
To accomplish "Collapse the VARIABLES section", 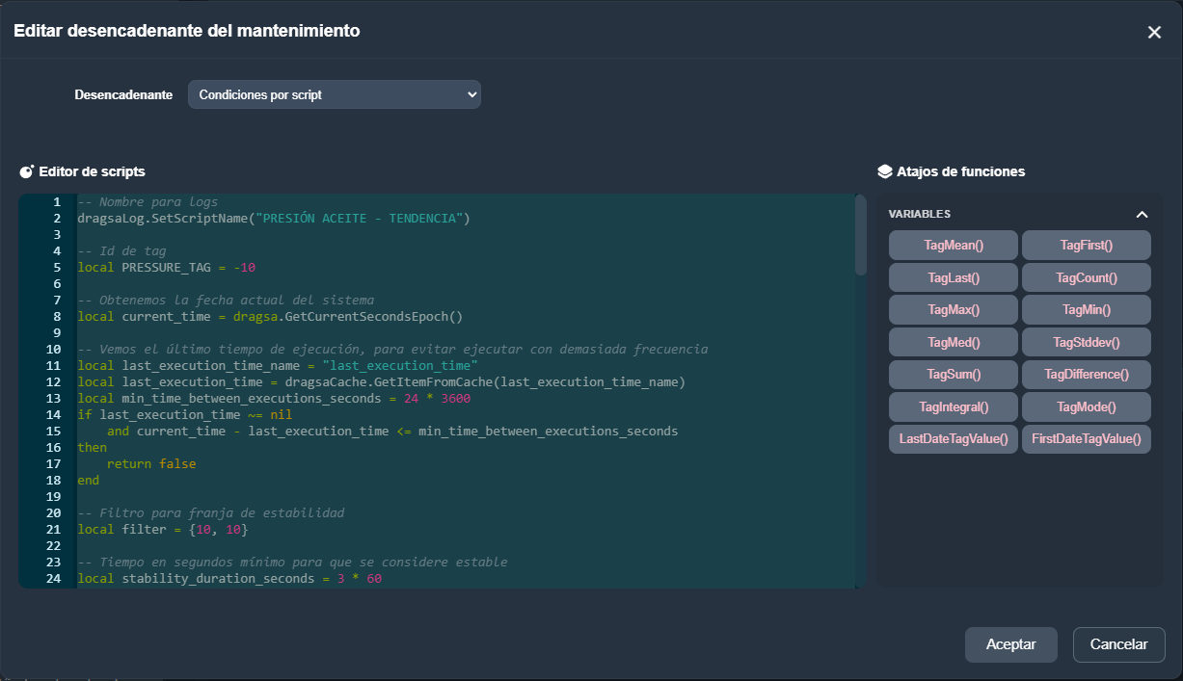I will coord(1142,214).
